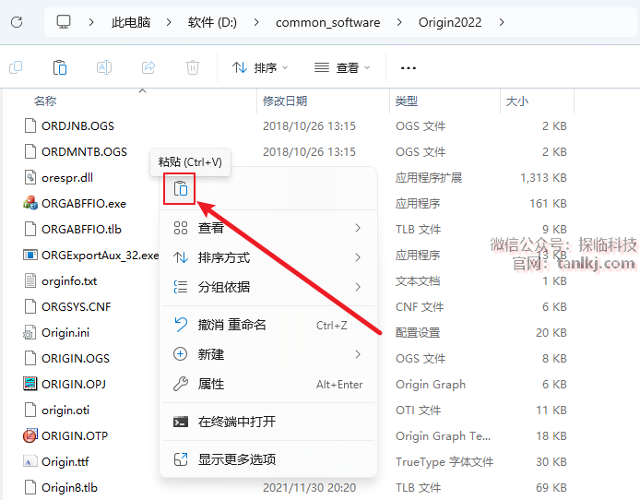The width and height of the screenshot is (640, 500).
Task: Click the orespr.dll file icon
Action: pyautogui.click(x=30, y=177)
